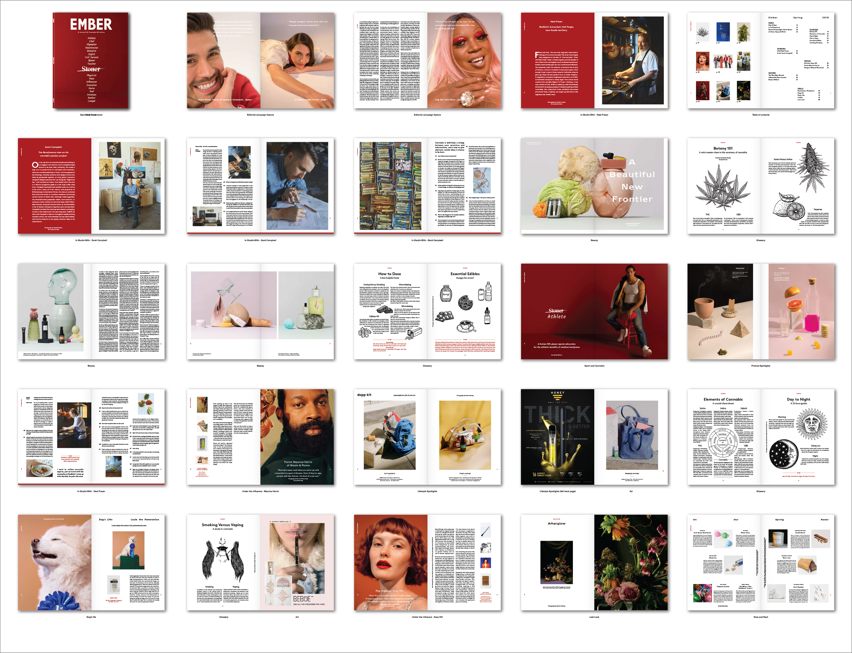Image resolution: width=852 pixels, height=653 pixels.
Task: Select the red 'Stoner Athlete' spread
Action: [x=594, y=311]
